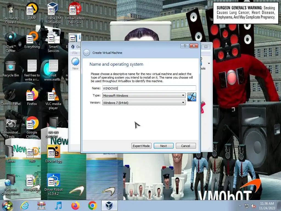Open Driver Robot v2.5.4.2 shortcut
Viewport: 281px width, 211px height.
(x=53, y=185)
